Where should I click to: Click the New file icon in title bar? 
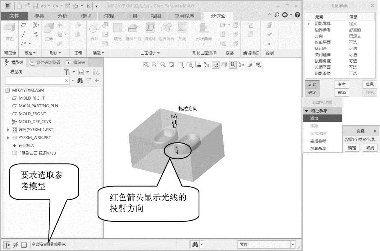coord(19,6)
